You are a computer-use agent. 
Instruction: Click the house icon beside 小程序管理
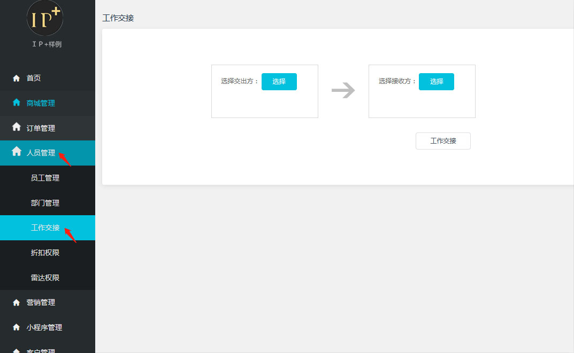tap(16, 327)
